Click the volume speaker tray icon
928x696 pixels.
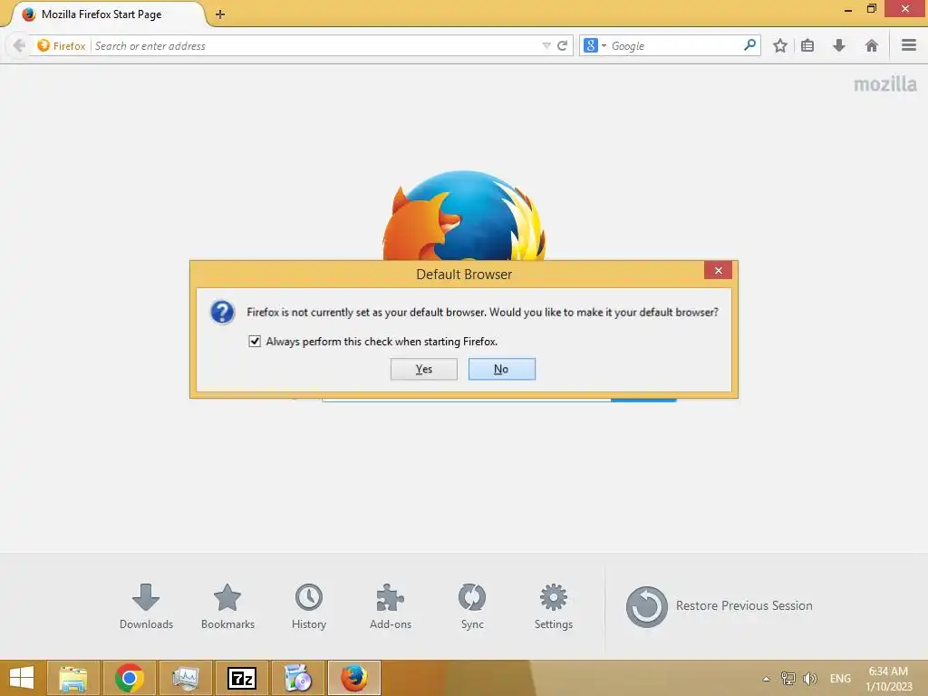809,678
